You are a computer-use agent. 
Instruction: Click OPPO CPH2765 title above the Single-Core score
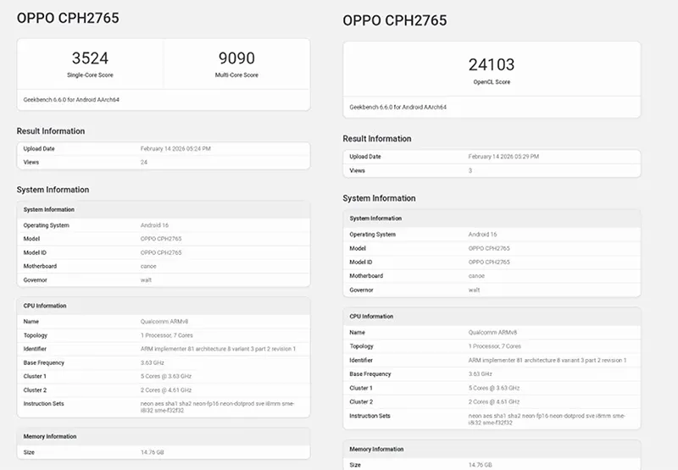pos(69,18)
